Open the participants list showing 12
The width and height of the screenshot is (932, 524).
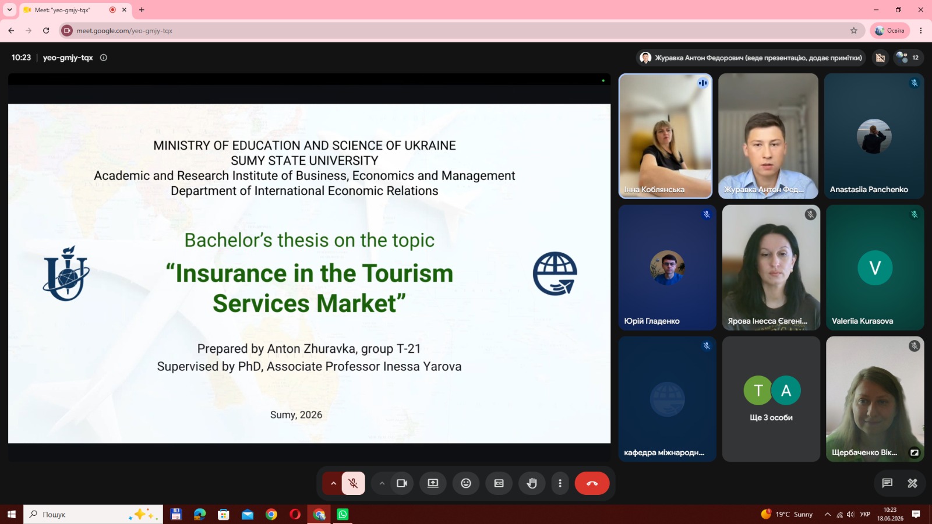(x=909, y=58)
